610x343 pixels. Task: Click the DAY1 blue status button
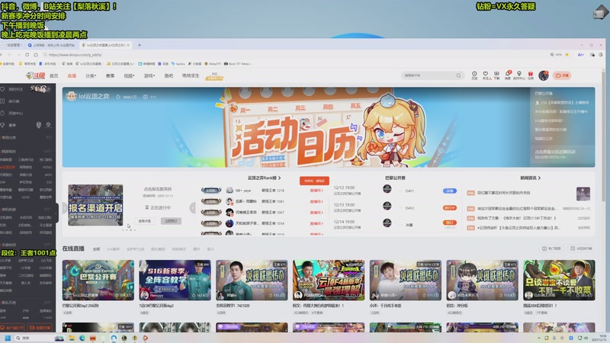(x=450, y=191)
